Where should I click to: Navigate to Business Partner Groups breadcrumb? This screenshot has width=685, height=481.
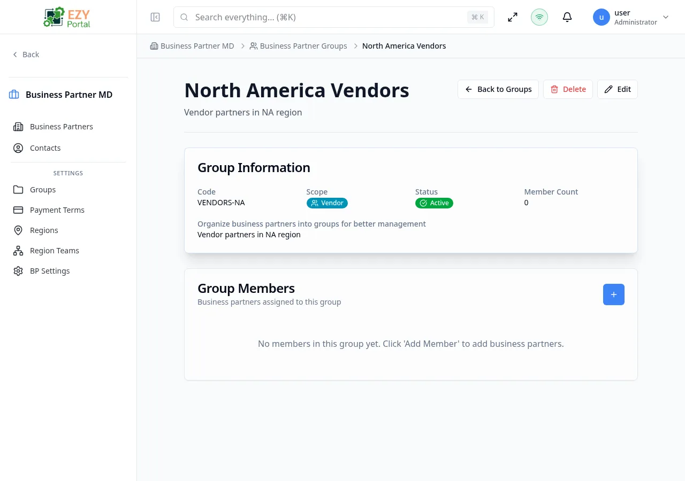(303, 46)
